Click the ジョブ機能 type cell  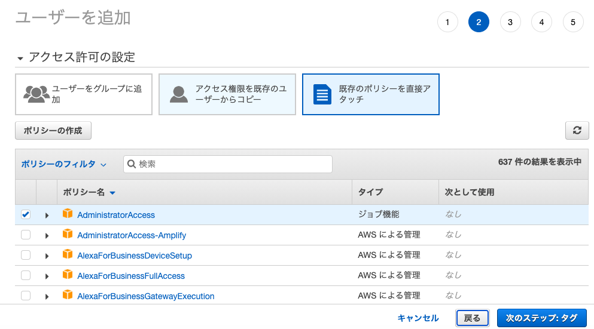pos(379,214)
